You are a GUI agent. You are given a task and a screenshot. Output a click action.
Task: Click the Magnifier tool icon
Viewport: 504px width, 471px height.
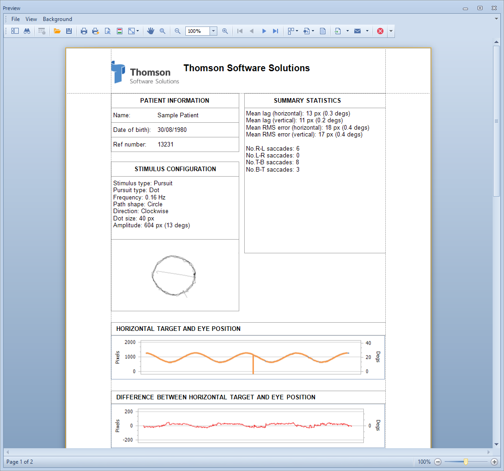[x=163, y=31]
